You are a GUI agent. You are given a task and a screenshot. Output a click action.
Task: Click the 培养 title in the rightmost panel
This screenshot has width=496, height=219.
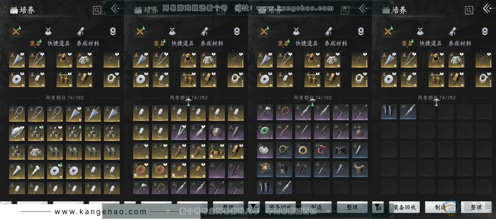click(399, 10)
